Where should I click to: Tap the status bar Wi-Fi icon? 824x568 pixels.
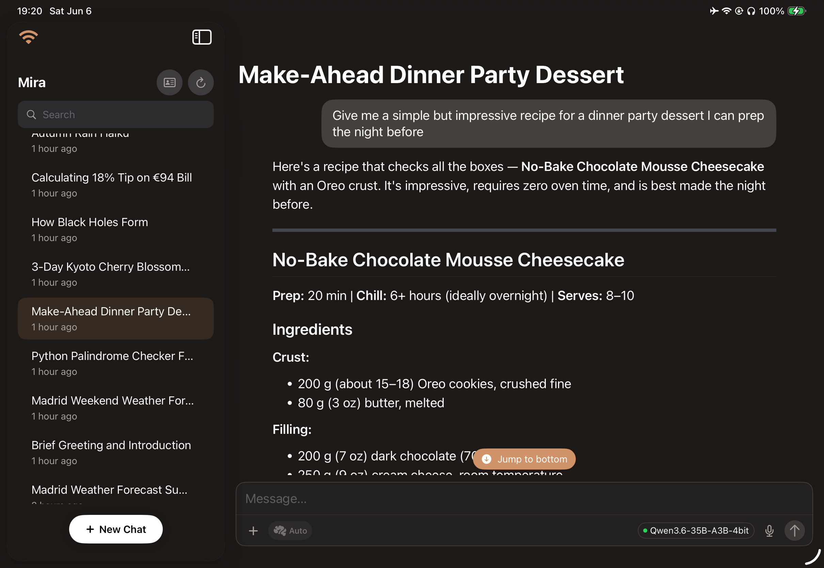click(726, 11)
